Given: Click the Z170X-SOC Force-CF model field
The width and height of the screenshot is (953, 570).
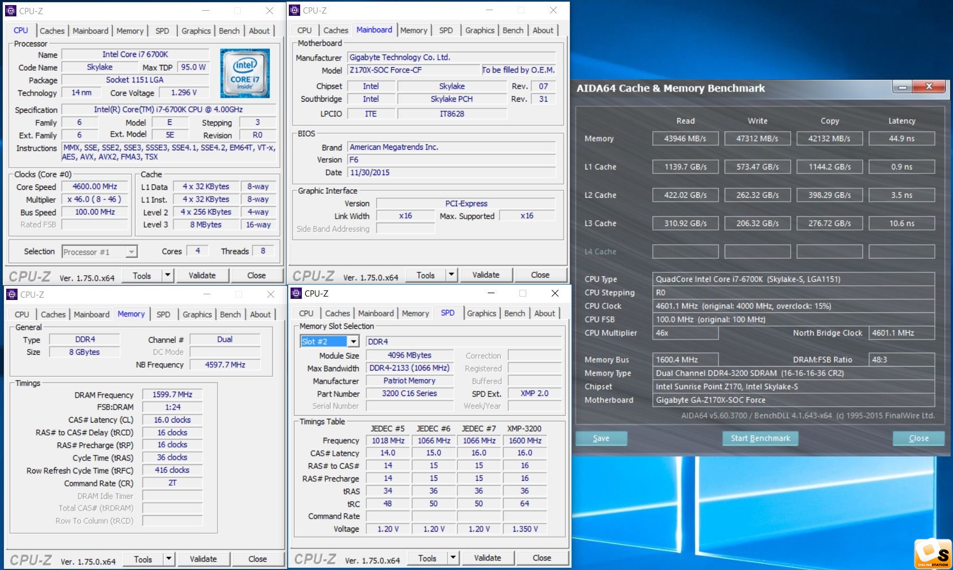Looking at the screenshot, I should coord(413,70).
